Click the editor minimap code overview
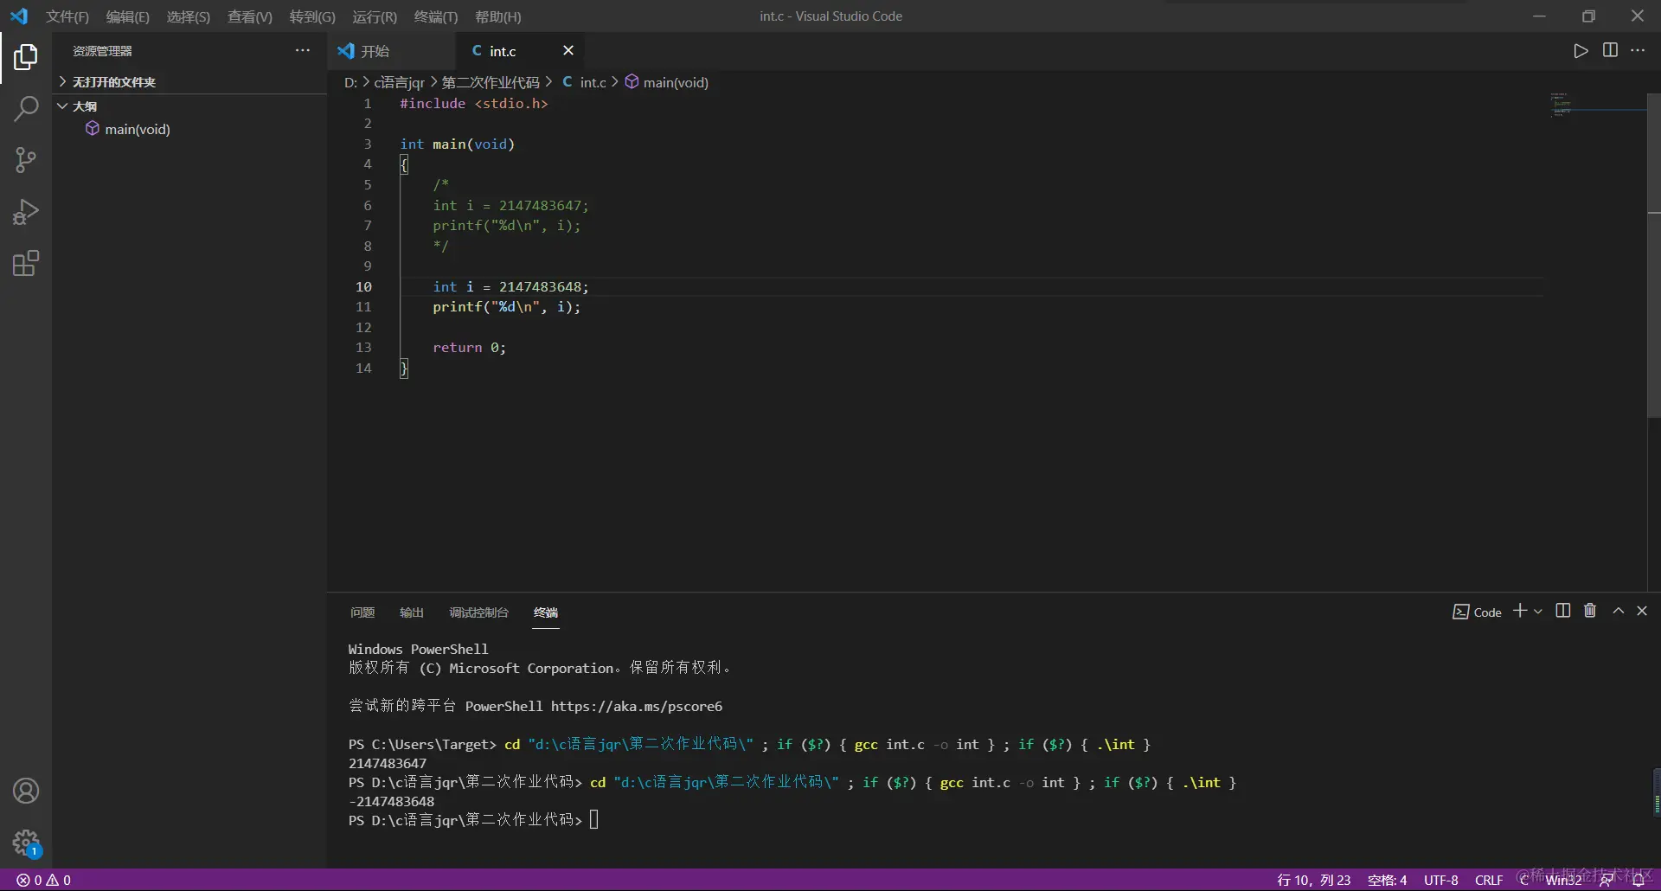The image size is (1661, 891). 1562,105
